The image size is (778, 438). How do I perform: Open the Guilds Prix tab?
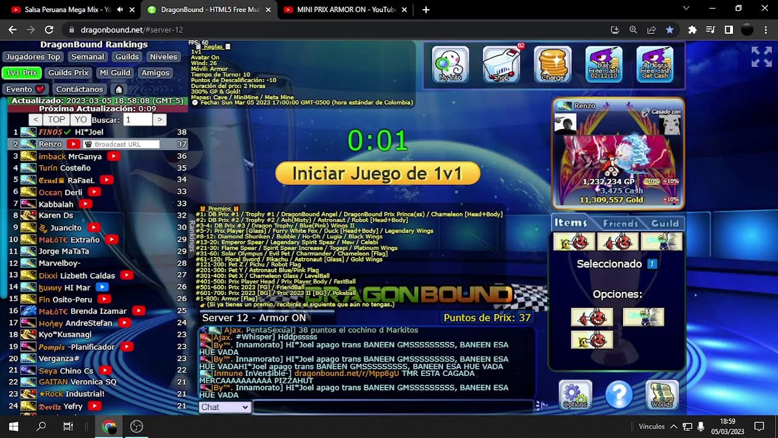(x=68, y=72)
